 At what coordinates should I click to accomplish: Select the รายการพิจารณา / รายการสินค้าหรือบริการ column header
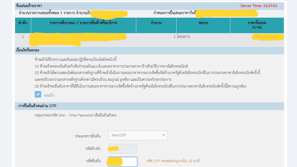pyautogui.click(x=83, y=23)
